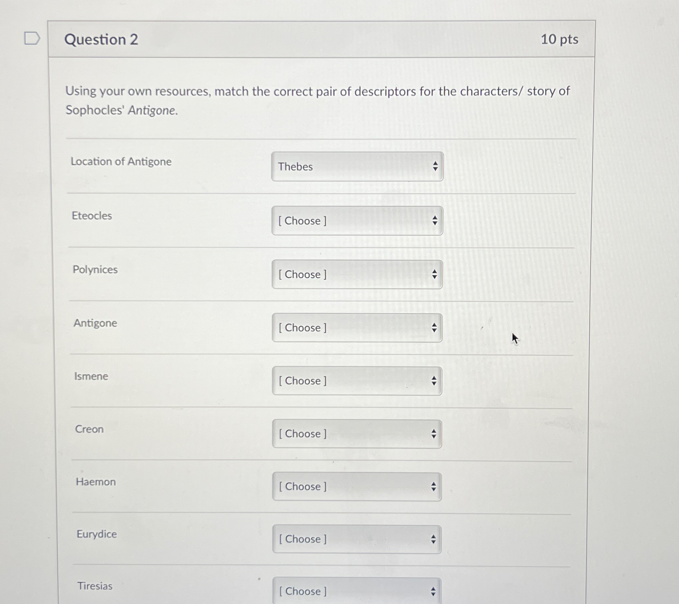This screenshot has width=679, height=604.
Task: Open the Choose dropdown for Polynices
Action: [x=351, y=274]
